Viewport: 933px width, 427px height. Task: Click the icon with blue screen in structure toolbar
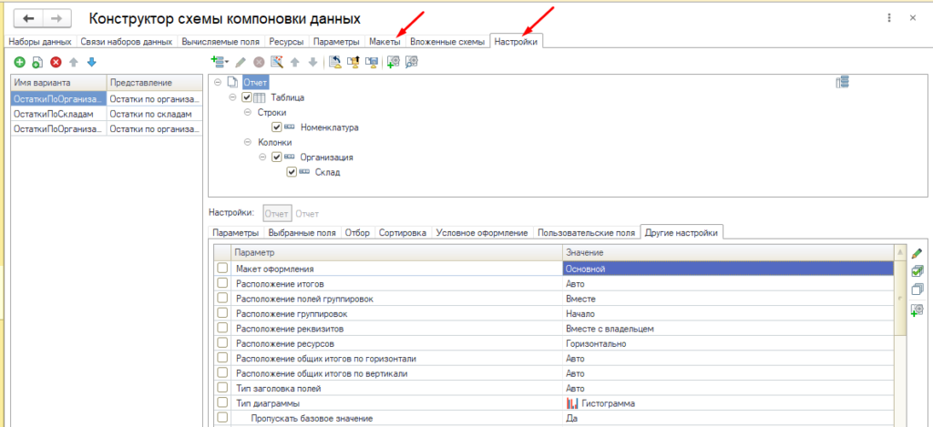372,61
